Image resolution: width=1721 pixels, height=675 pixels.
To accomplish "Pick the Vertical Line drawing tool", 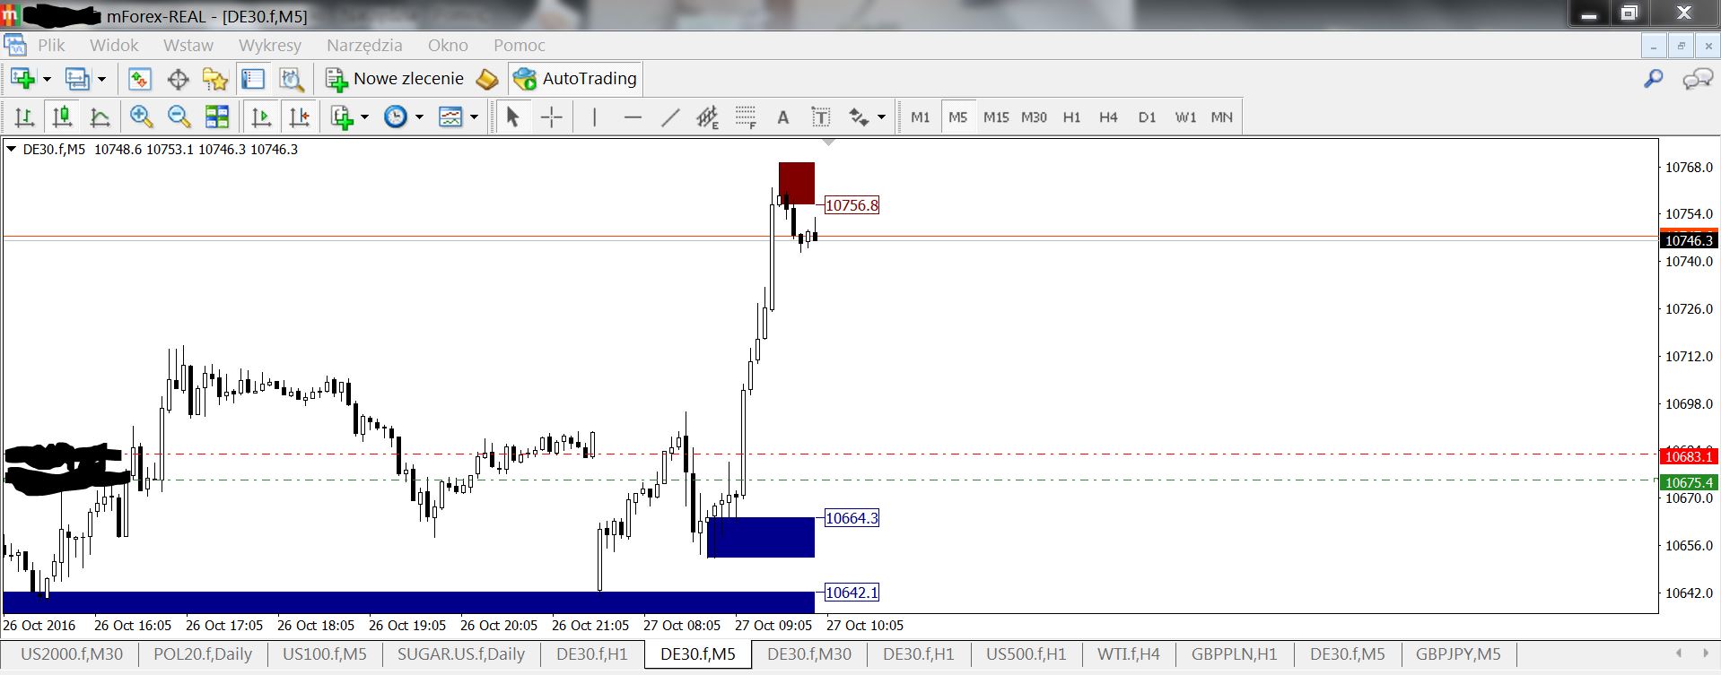I will tap(594, 117).
